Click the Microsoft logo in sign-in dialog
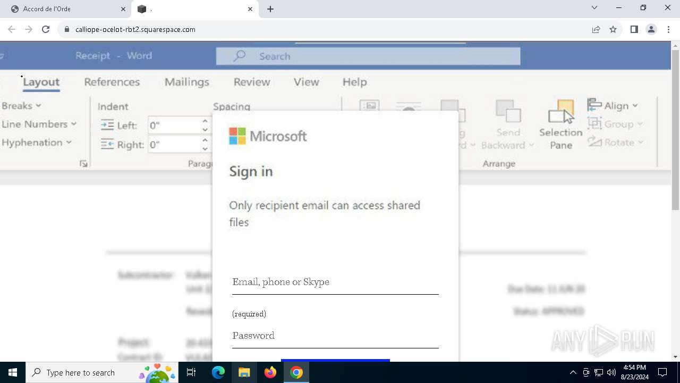Viewport: 680px width, 383px height. point(268,136)
